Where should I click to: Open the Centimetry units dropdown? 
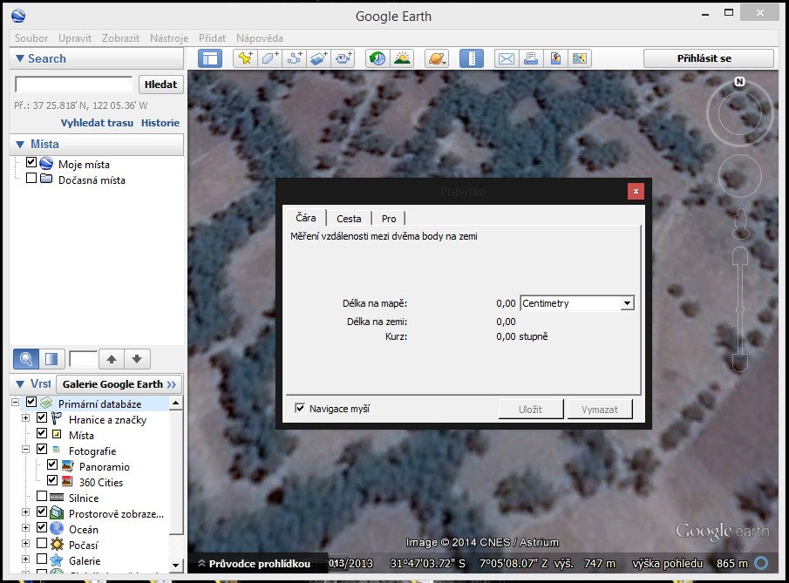click(626, 303)
